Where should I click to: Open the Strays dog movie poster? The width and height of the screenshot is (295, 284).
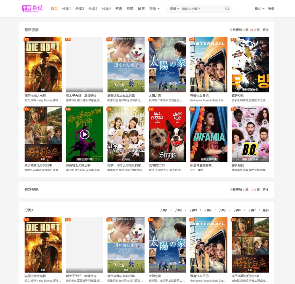(x=167, y=134)
